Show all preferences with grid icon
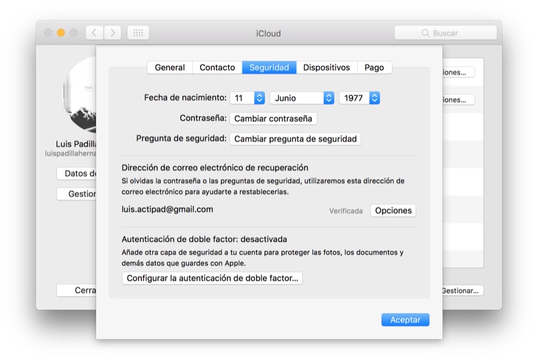 (138, 33)
